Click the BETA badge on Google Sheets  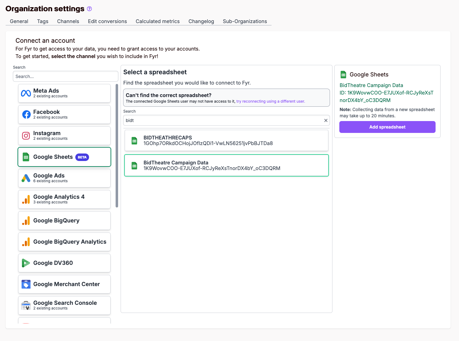(x=82, y=157)
